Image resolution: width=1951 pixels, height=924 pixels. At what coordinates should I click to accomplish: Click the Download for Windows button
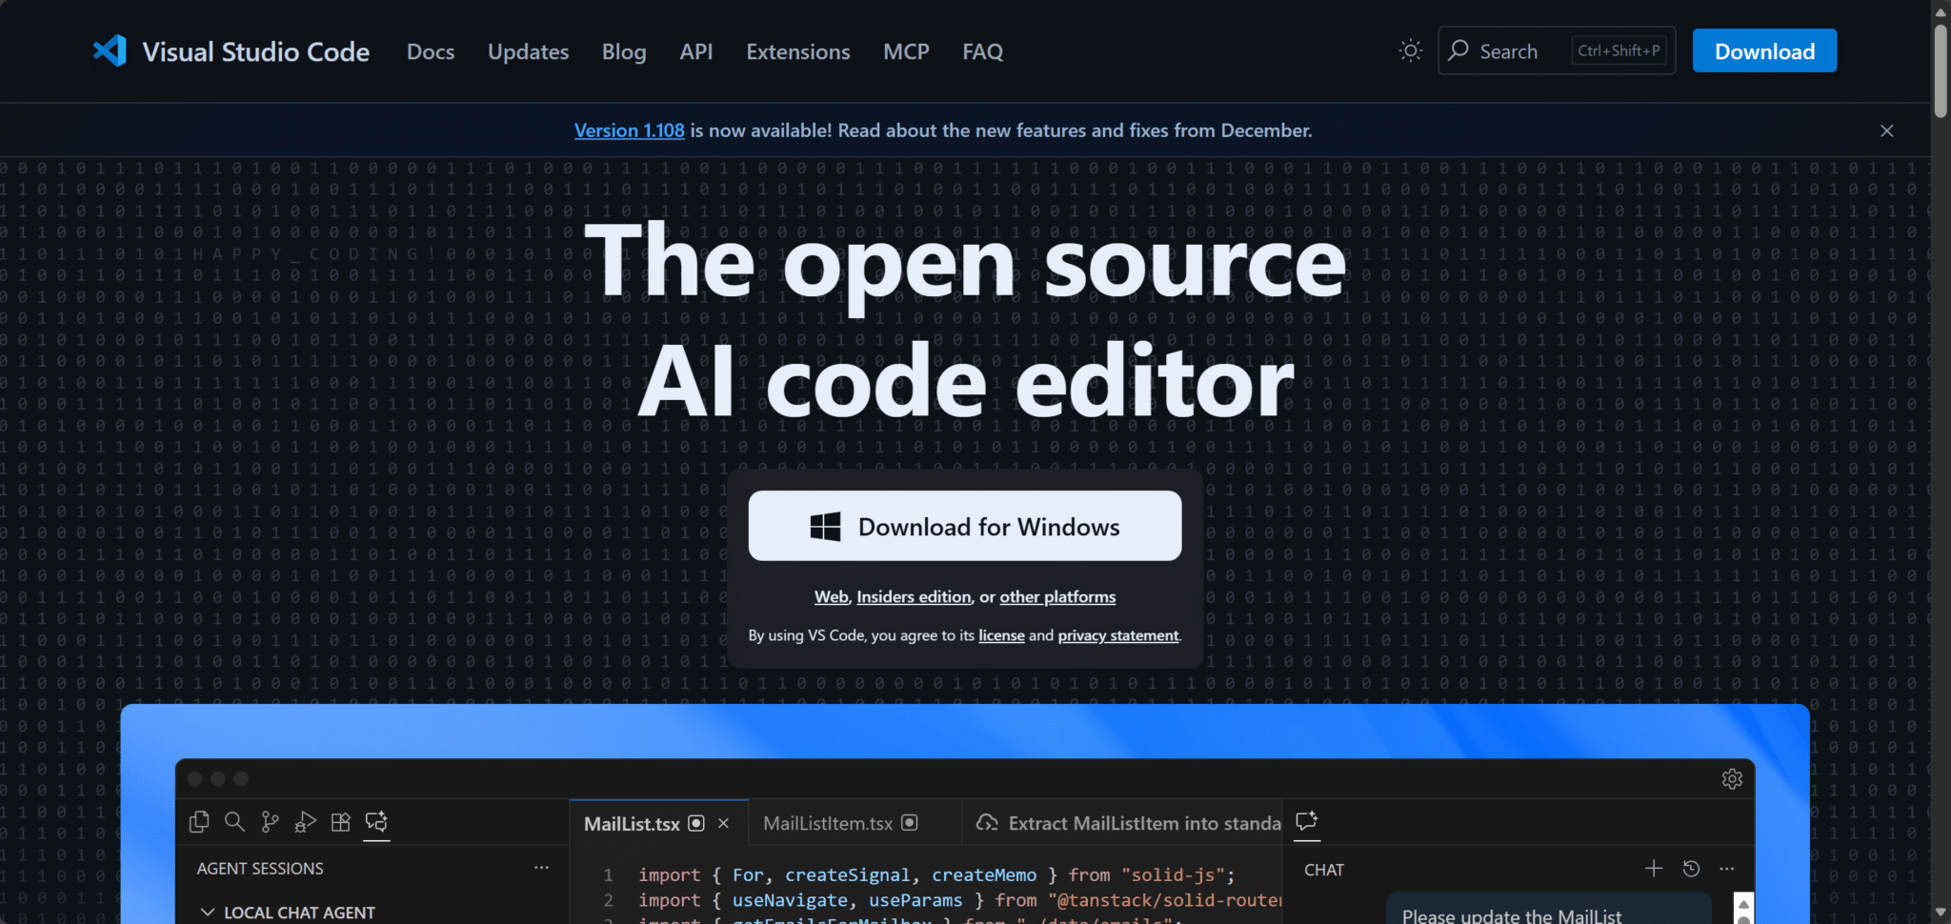pyautogui.click(x=965, y=526)
